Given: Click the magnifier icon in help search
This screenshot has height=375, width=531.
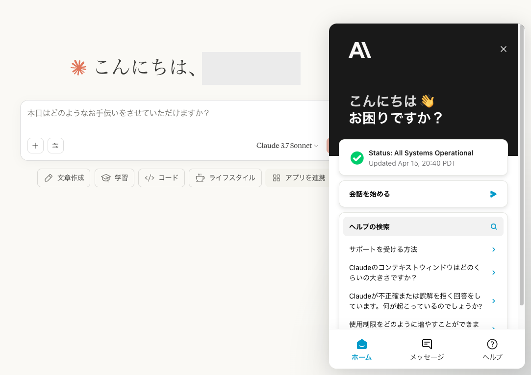Looking at the screenshot, I should [x=494, y=227].
